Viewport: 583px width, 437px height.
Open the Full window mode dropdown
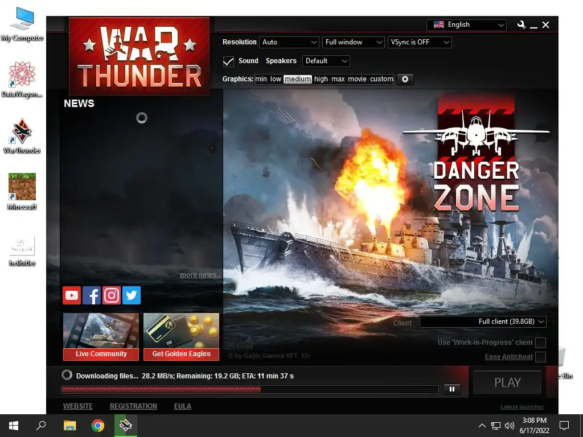pyautogui.click(x=353, y=42)
